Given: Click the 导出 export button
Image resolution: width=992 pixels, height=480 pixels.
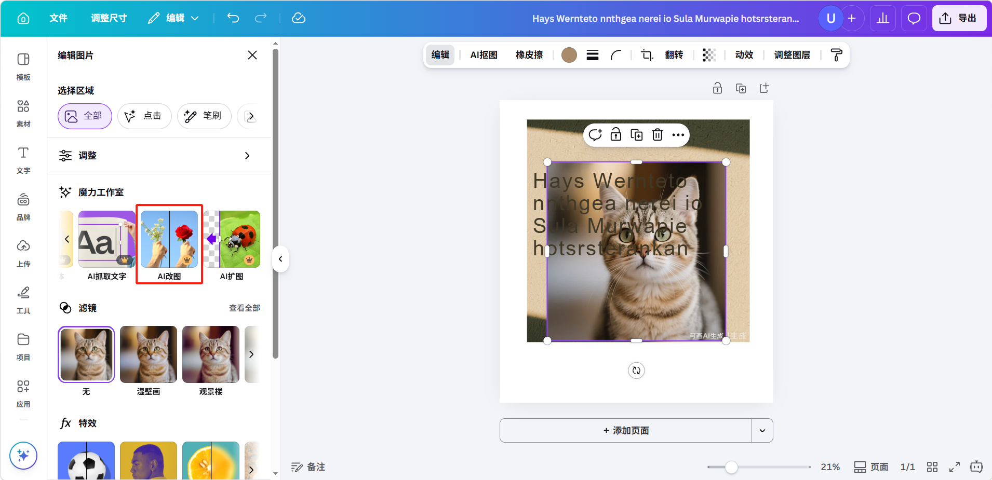Looking at the screenshot, I should pyautogui.click(x=959, y=19).
